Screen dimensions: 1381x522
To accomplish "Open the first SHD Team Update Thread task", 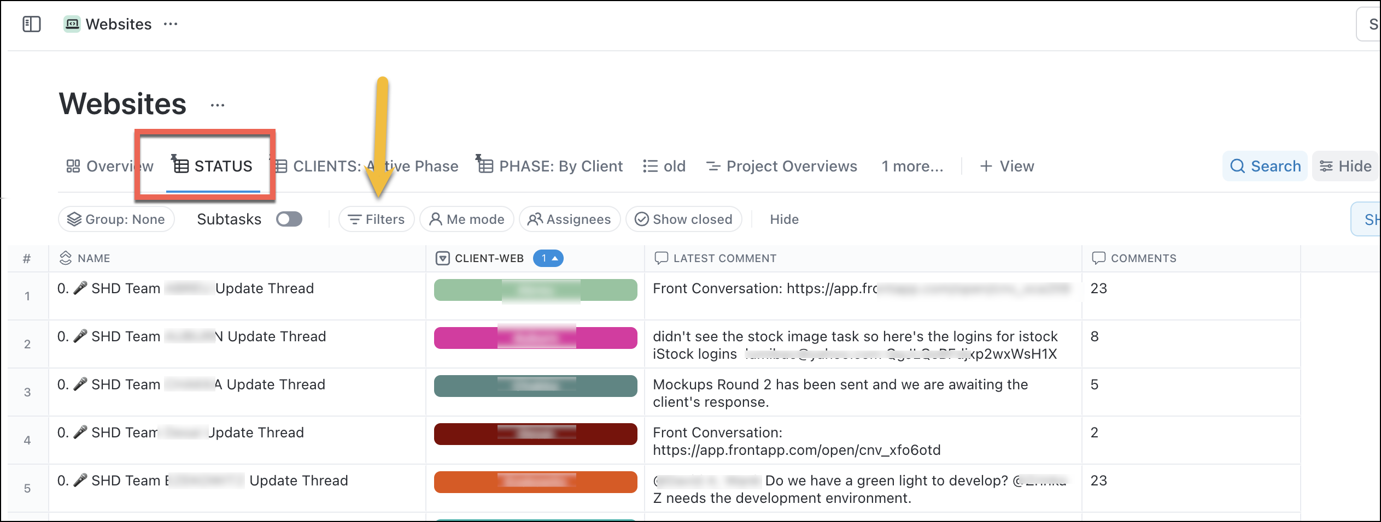I will (186, 288).
